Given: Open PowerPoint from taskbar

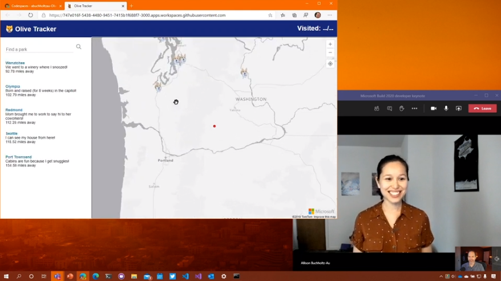Looking at the screenshot, I should click(x=70, y=276).
